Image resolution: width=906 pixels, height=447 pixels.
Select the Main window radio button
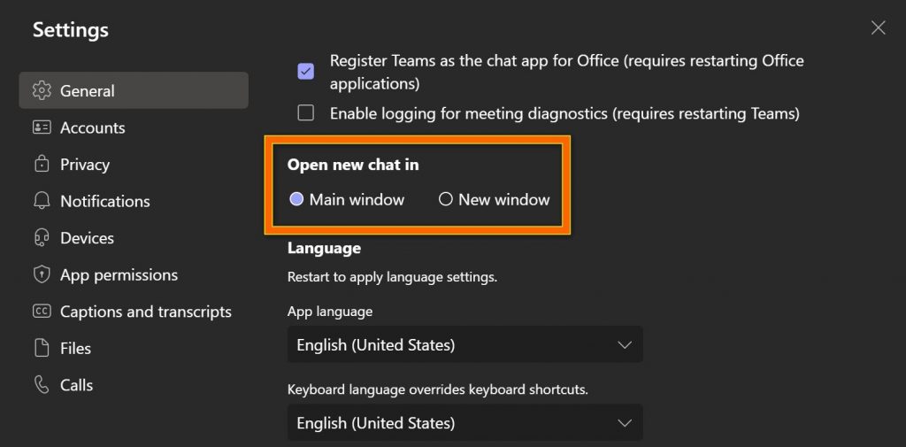(297, 200)
